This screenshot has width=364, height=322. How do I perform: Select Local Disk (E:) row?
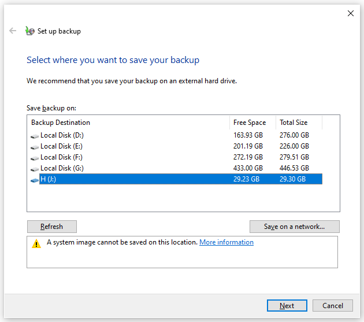point(176,146)
